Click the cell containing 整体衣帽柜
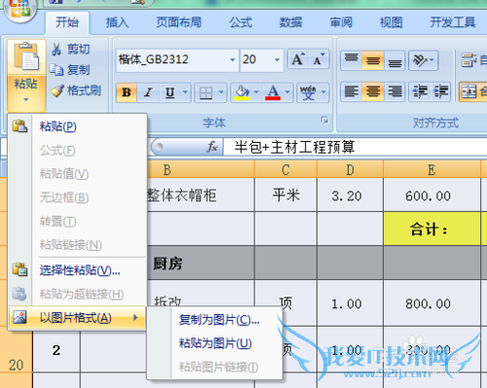Screen dimensions: 487x388 click(201, 195)
